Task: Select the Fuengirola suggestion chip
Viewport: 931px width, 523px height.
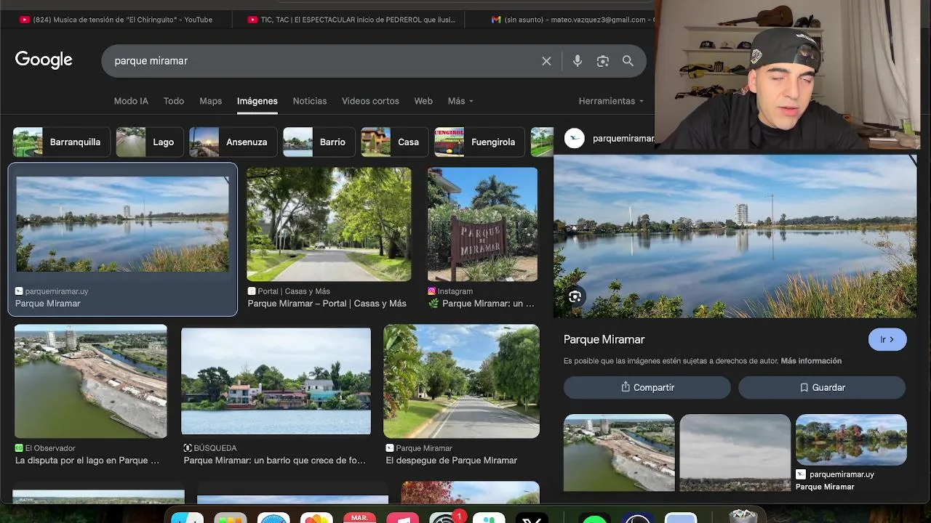Action: point(480,142)
